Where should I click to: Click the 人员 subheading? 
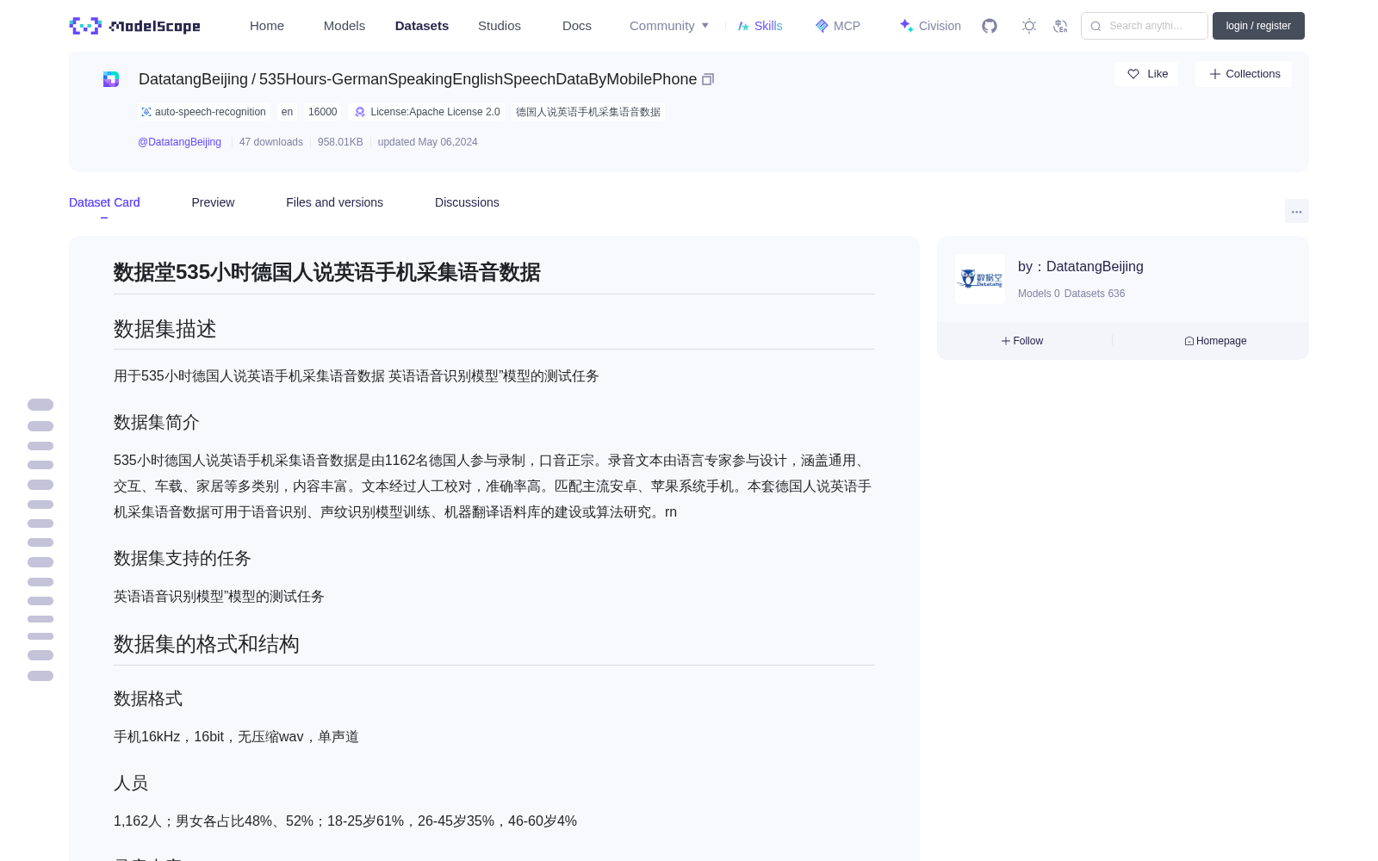(131, 783)
